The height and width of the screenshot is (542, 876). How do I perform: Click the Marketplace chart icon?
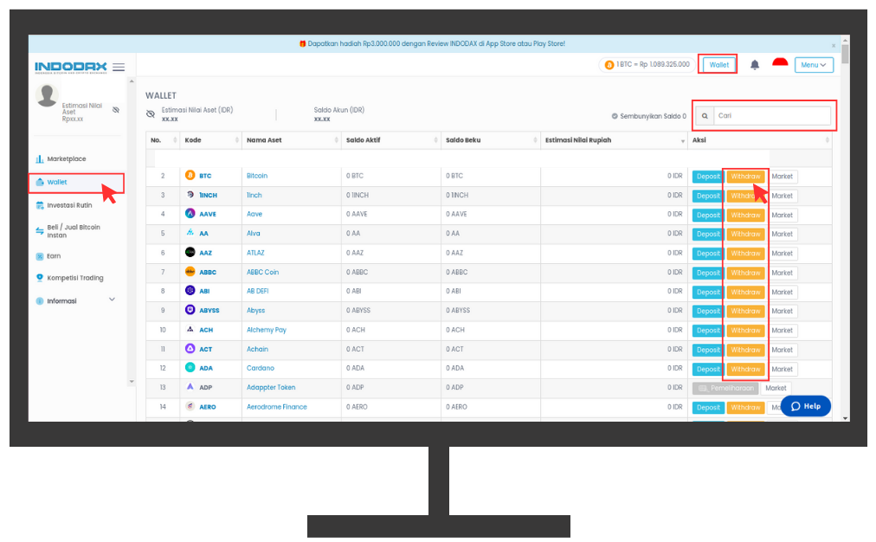coord(40,159)
